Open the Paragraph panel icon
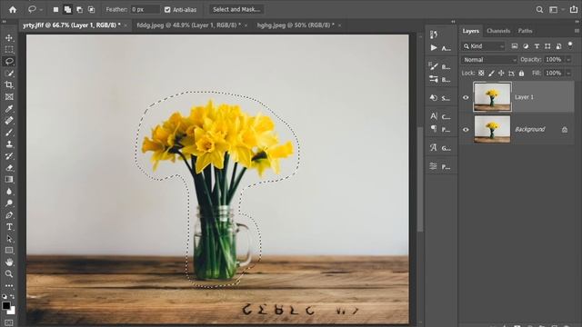Image resolution: width=582 pixels, height=327 pixels. 434,129
